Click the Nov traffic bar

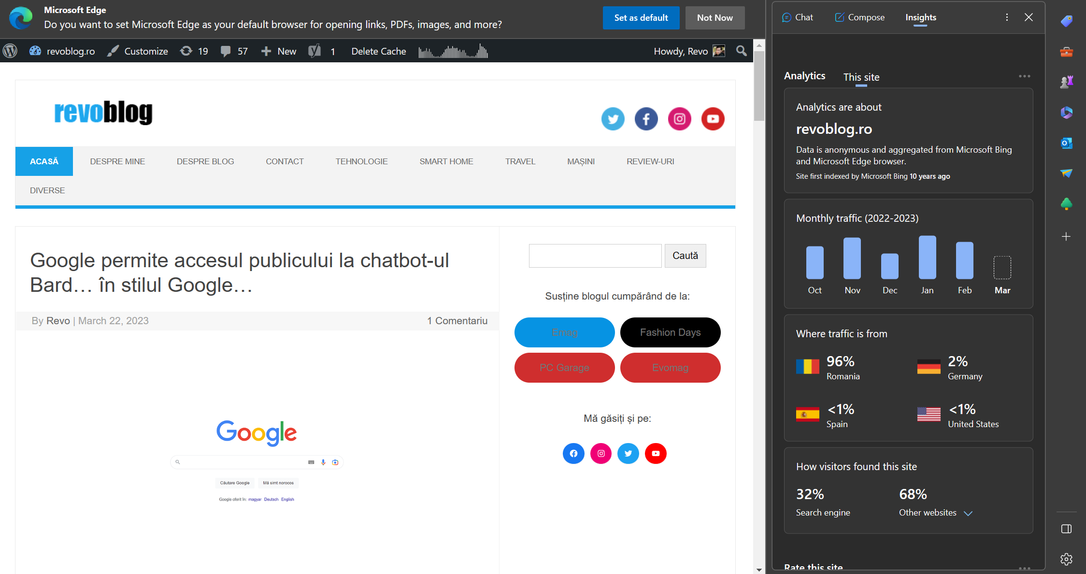pos(852,258)
